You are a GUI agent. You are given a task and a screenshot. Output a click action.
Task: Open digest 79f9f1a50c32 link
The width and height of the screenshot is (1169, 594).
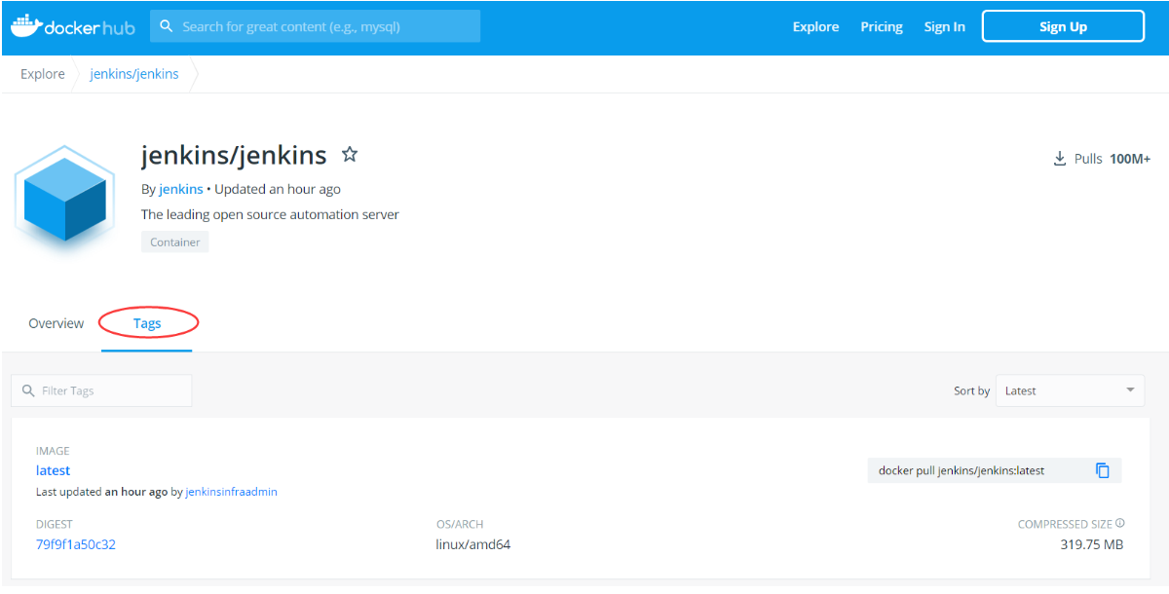tap(76, 544)
